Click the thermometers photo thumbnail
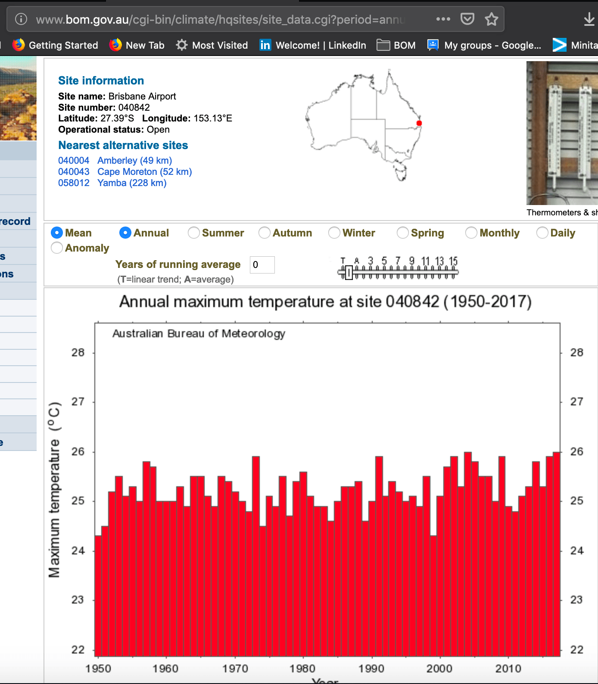The image size is (598, 684). click(x=562, y=133)
